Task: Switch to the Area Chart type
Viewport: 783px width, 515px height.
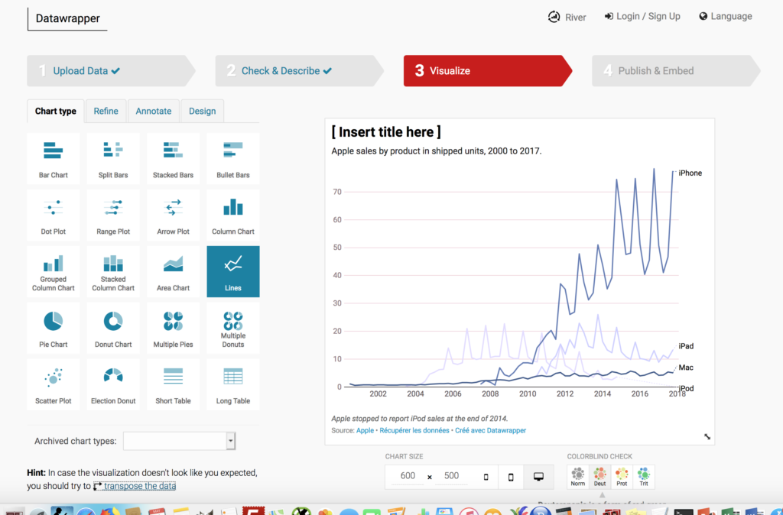Action: (x=173, y=270)
